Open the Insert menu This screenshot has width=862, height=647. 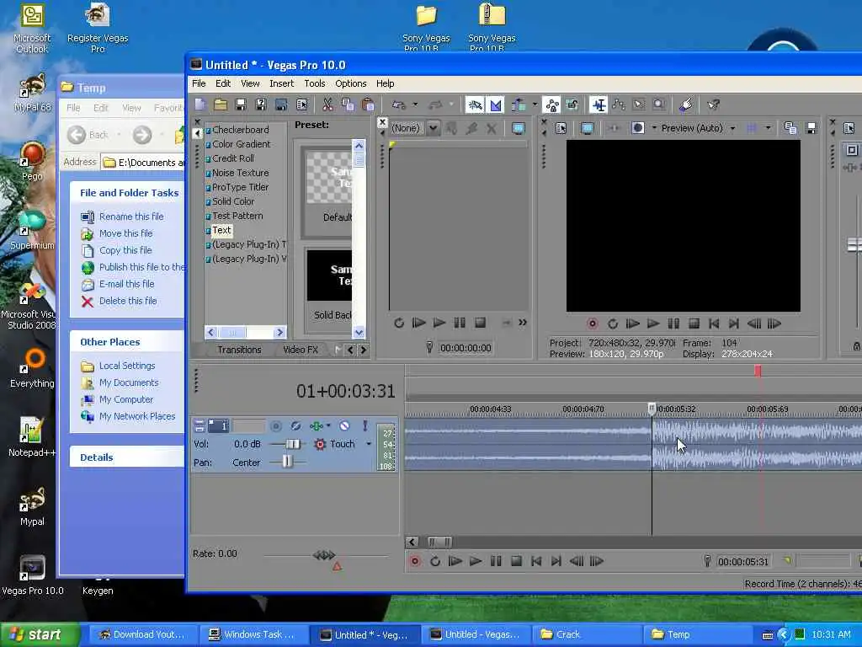281,83
